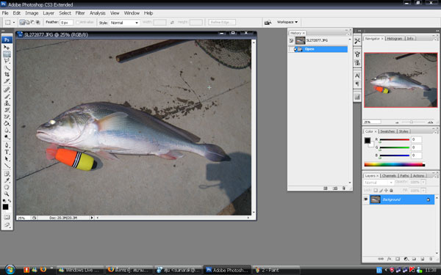Viewport: 441px width, 275px height.
Task: Select the Eraser tool
Action: [7, 117]
